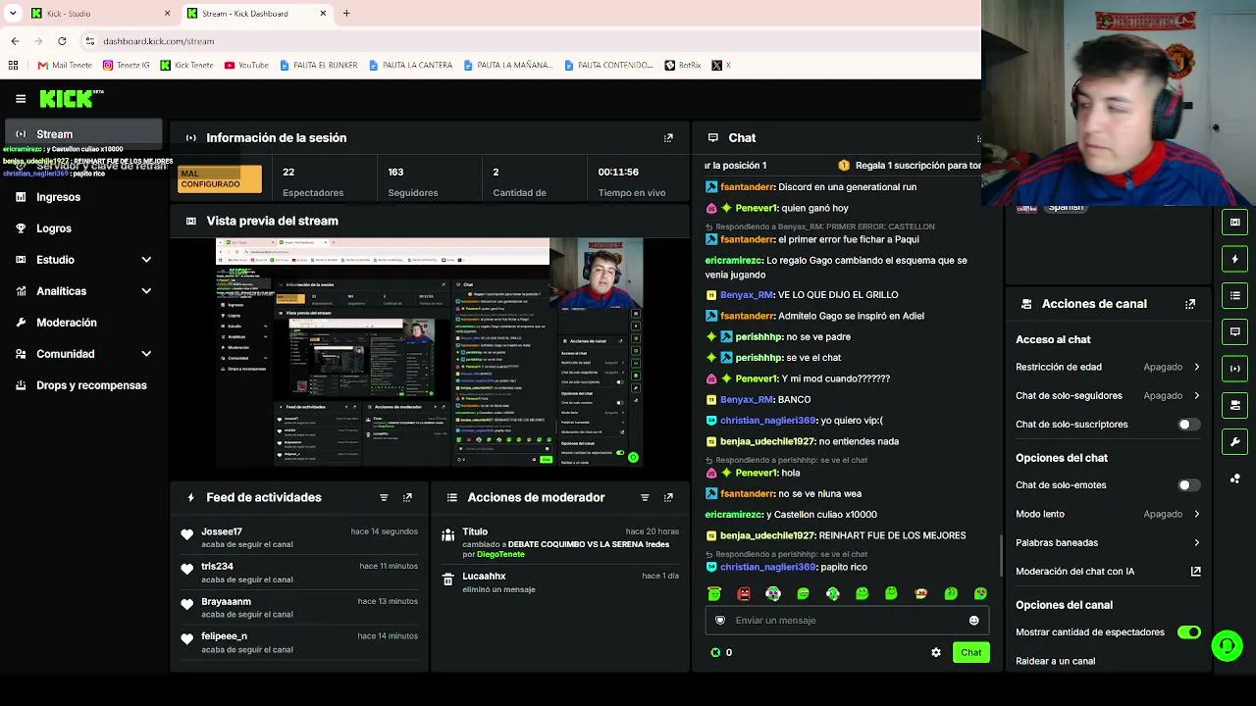Filter the Acciones de moderador list

click(645, 498)
